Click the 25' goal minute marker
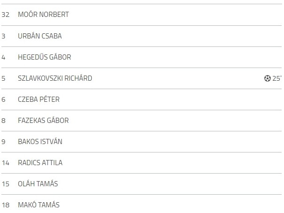This screenshot has width=284, height=213. pos(277,78)
